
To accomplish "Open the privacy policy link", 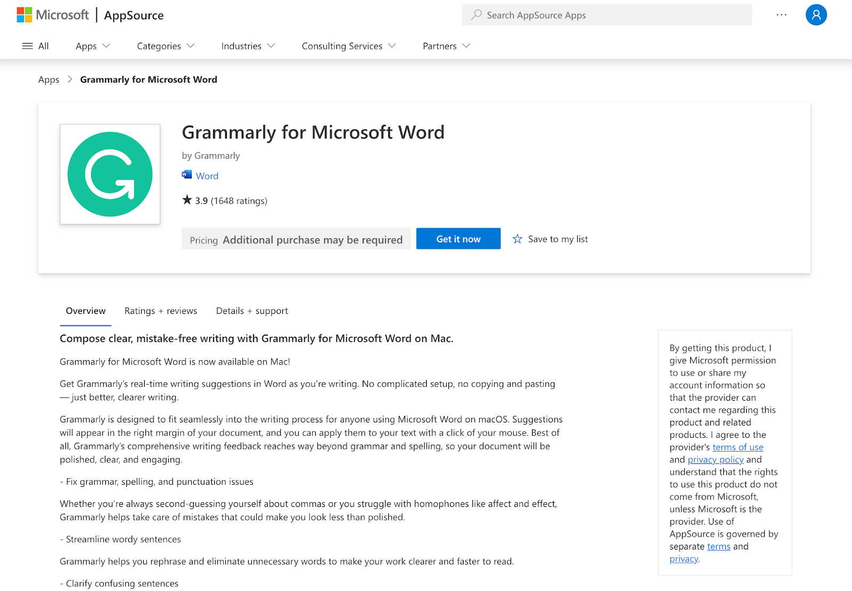I will 716,460.
